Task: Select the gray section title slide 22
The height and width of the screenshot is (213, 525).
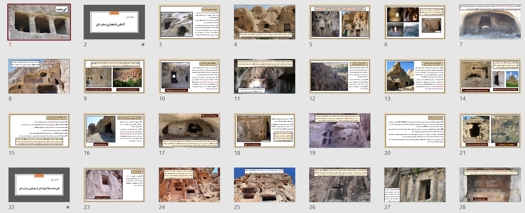Action: (x=39, y=185)
